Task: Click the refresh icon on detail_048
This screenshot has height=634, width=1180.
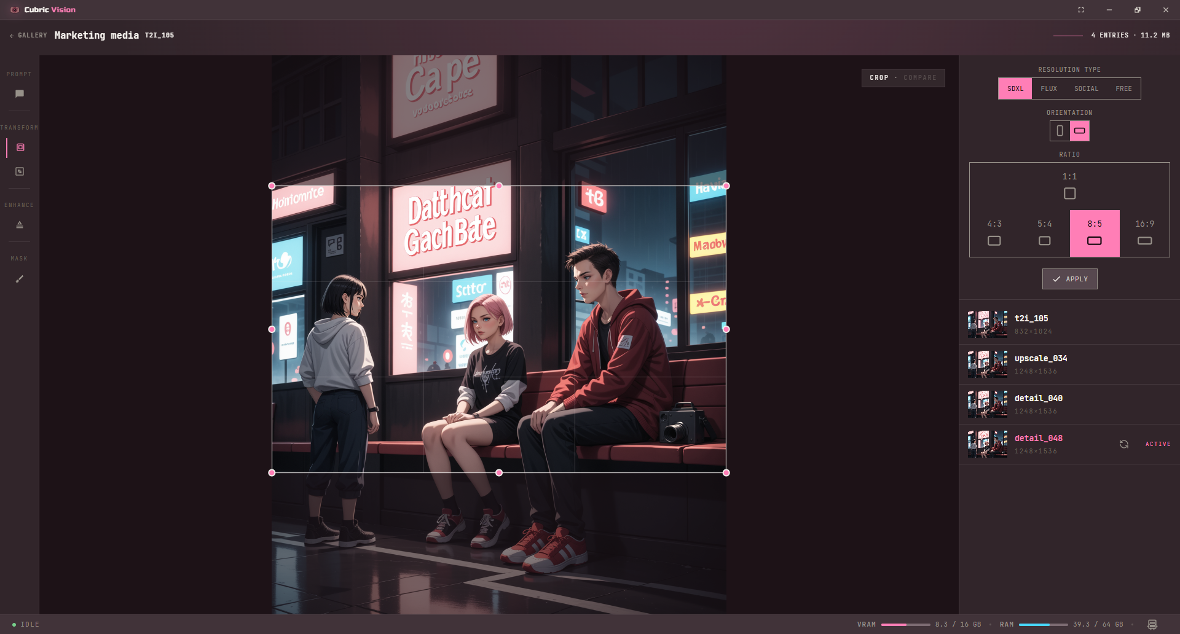Action: click(x=1124, y=444)
